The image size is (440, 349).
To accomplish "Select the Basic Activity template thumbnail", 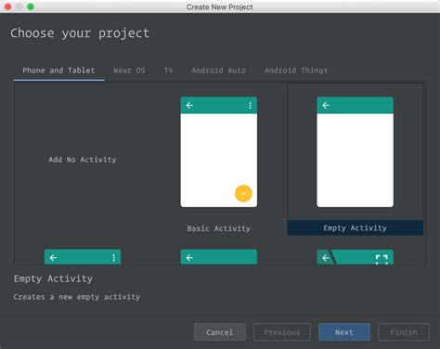I will [x=219, y=152].
